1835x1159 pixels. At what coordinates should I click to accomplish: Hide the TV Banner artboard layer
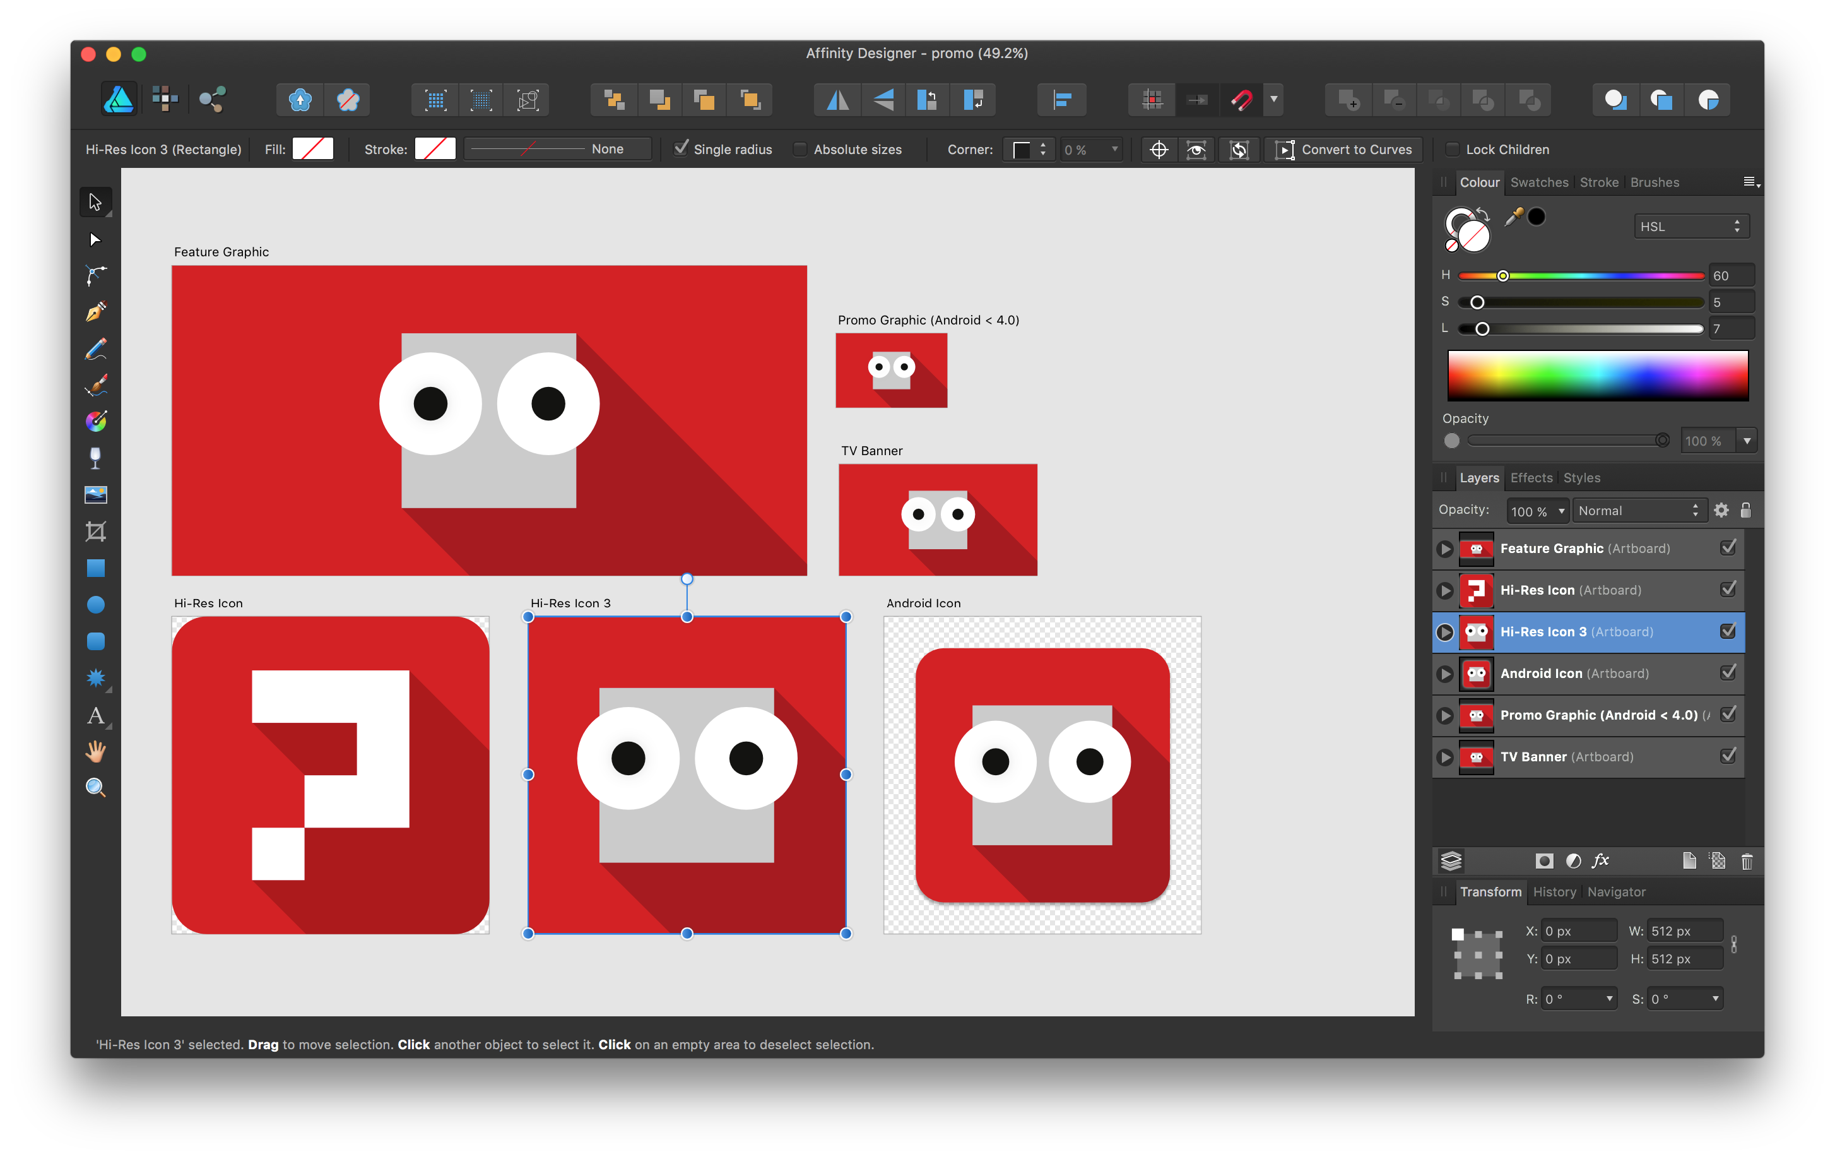coord(1728,756)
